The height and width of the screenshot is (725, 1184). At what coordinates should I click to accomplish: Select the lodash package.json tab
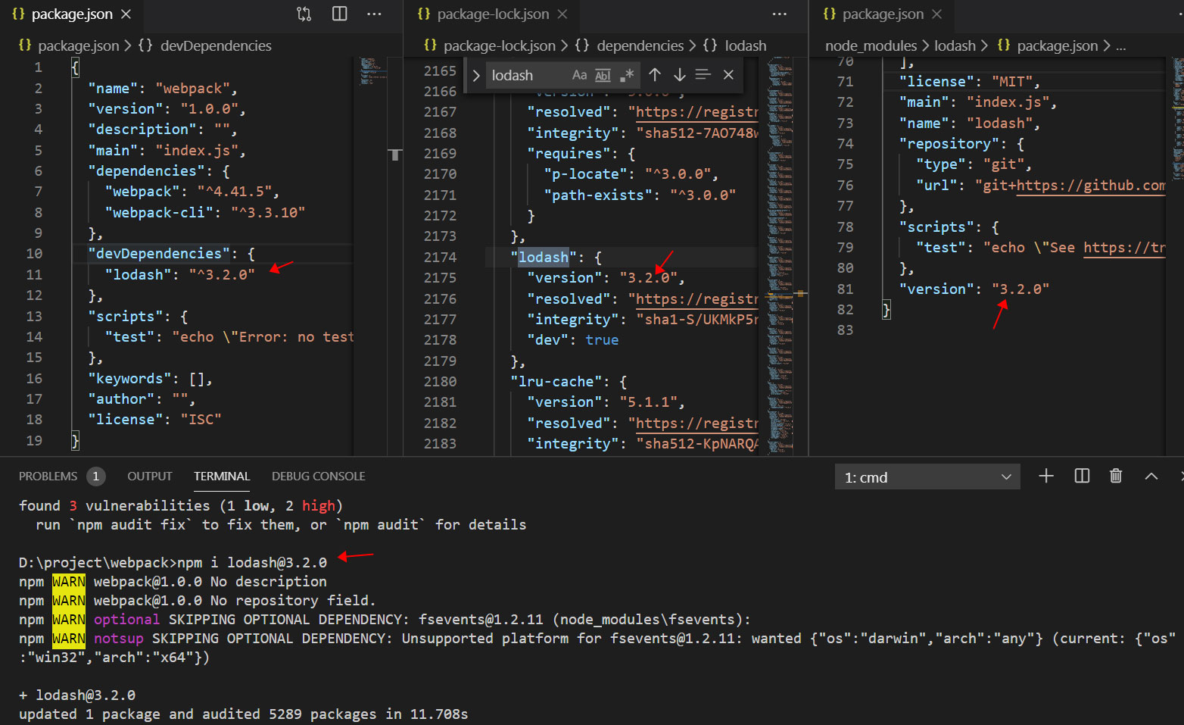pos(883,14)
